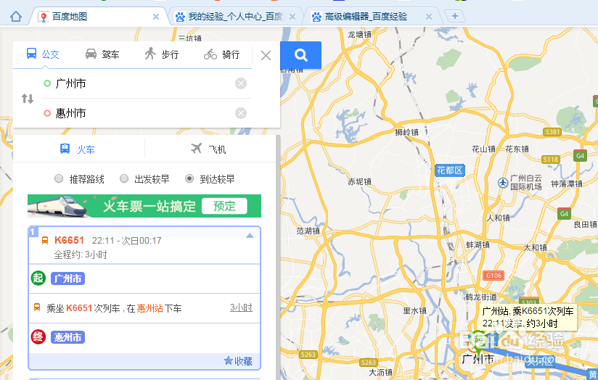Image resolution: width=598 pixels, height=380 pixels.
Task: Click the 赤坭镇 town label
Action: [x=359, y=182]
